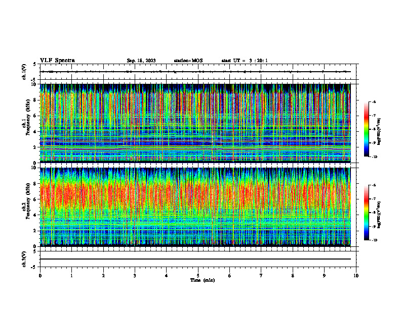401x309 pixels.
Task: Click time axis tick label "5"
Action: (198, 276)
